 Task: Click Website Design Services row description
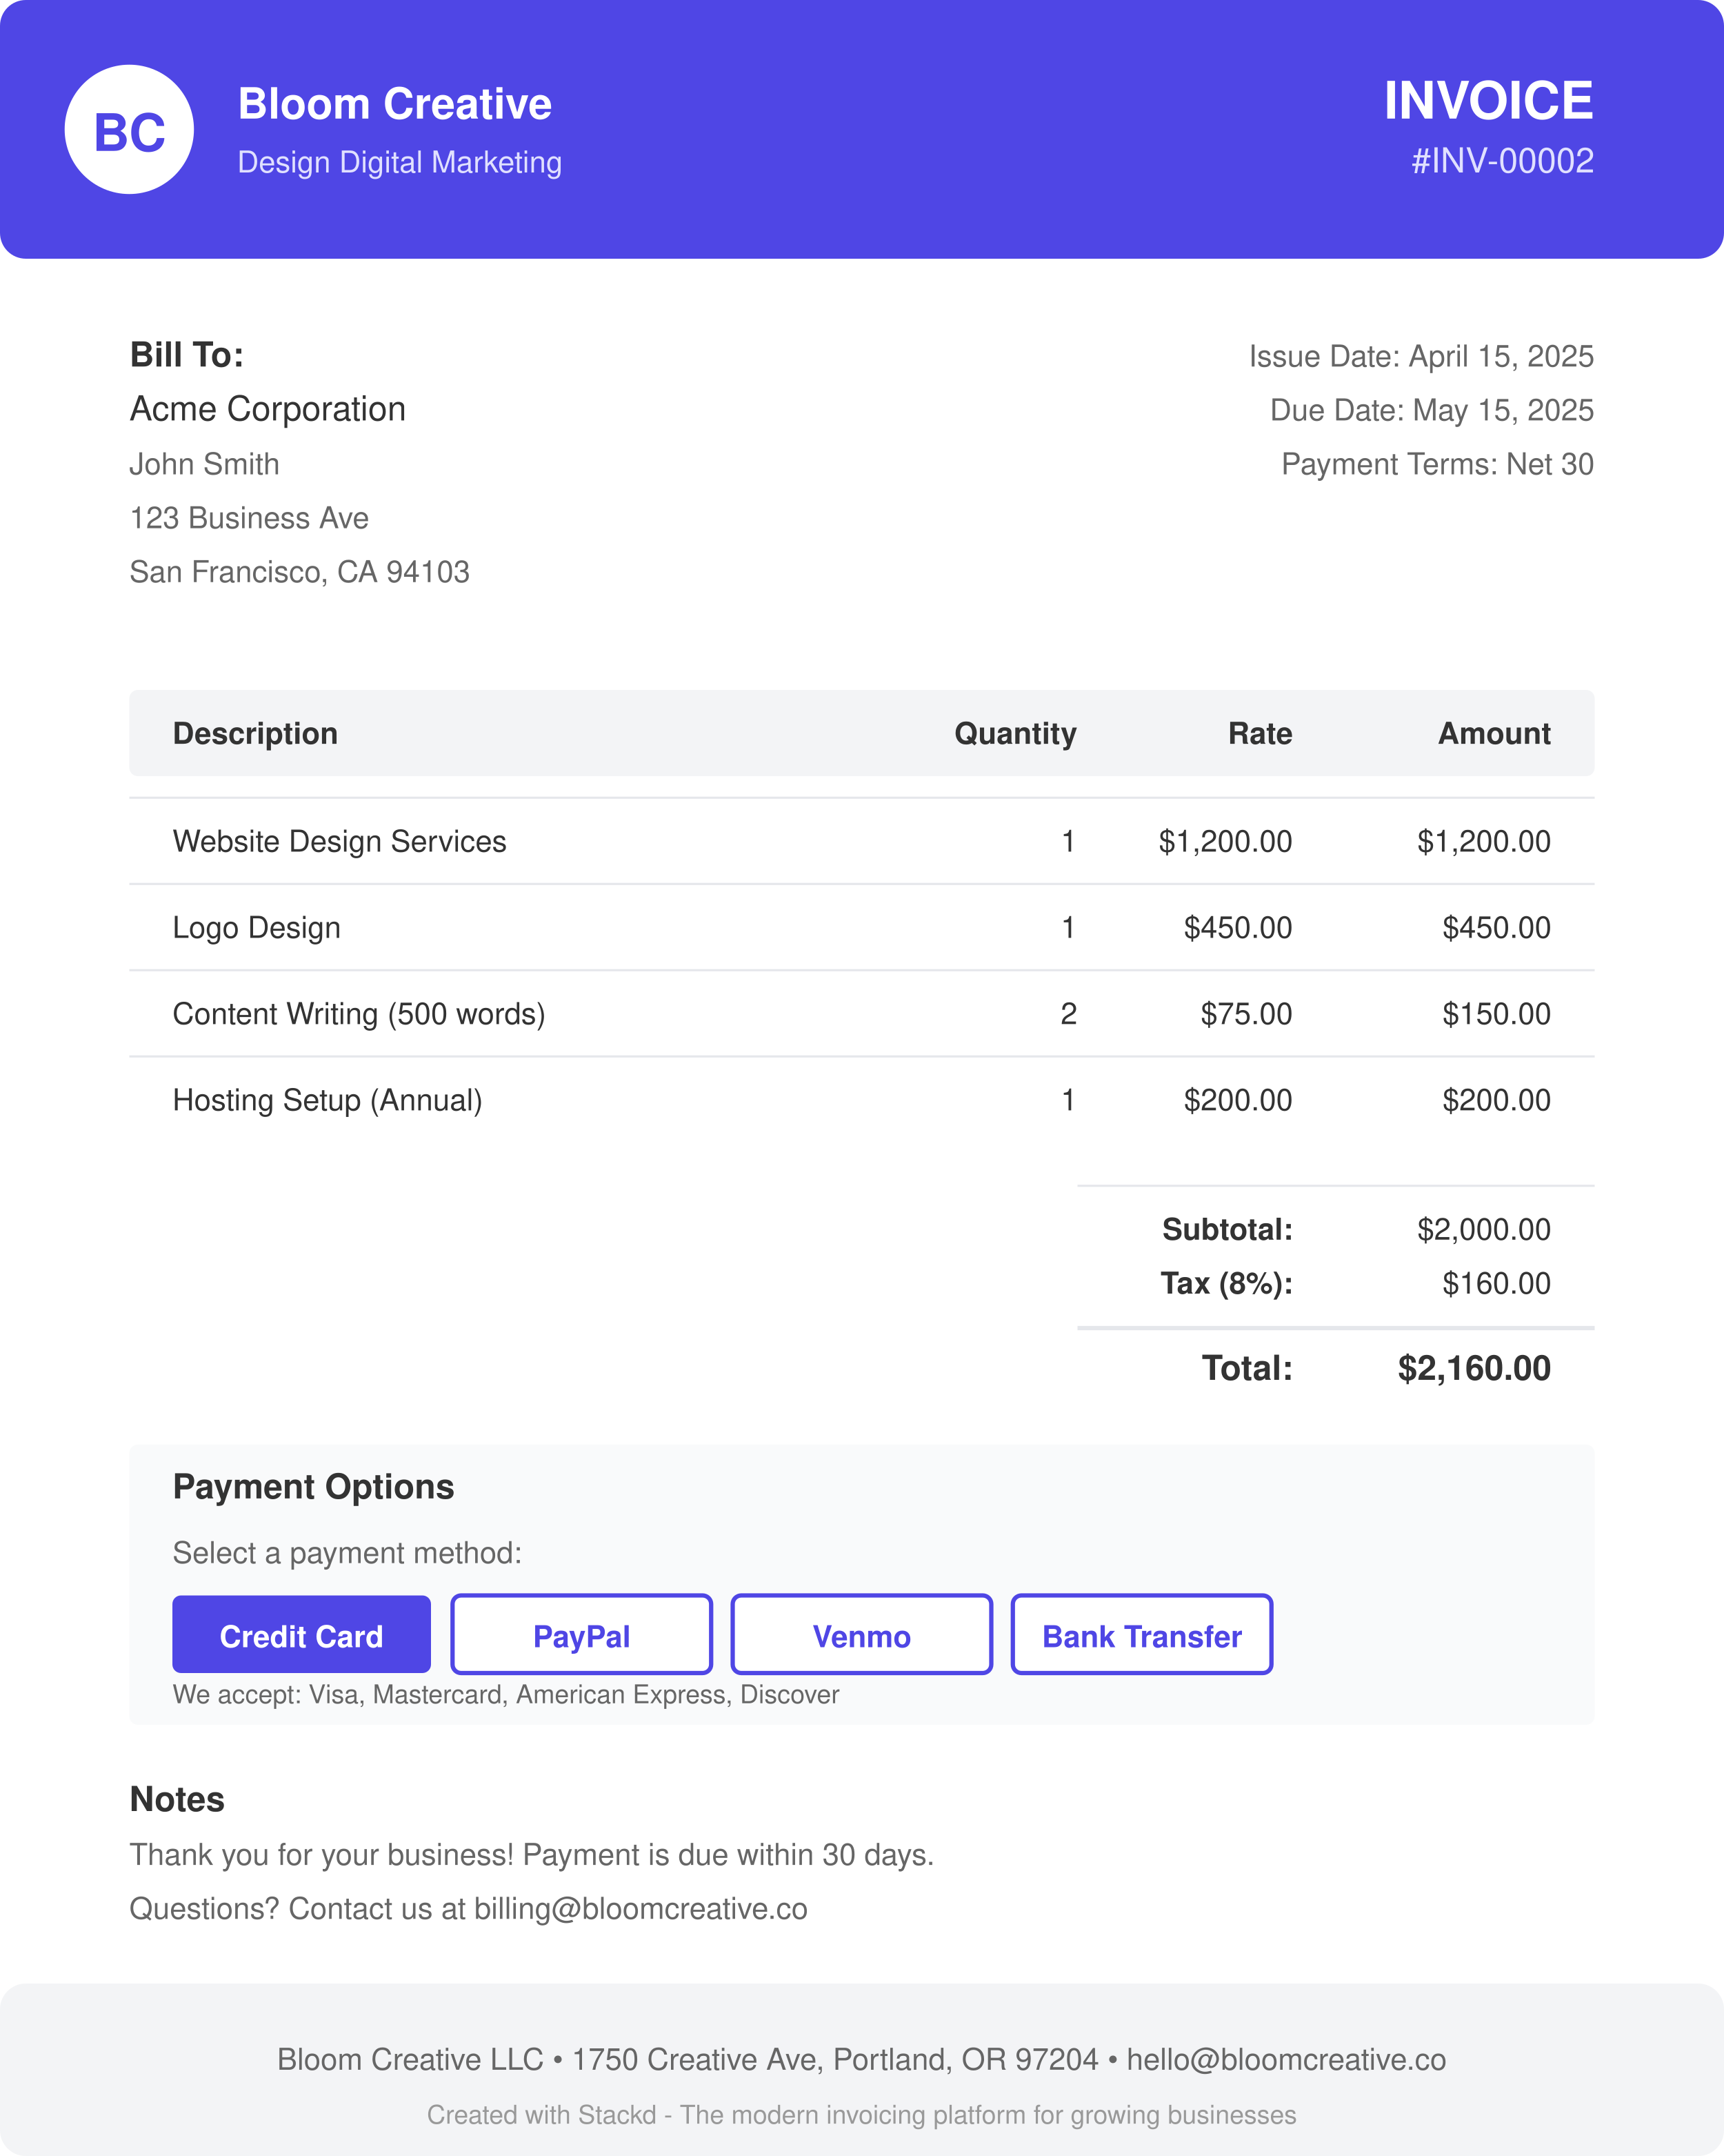[x=340, y=841]
